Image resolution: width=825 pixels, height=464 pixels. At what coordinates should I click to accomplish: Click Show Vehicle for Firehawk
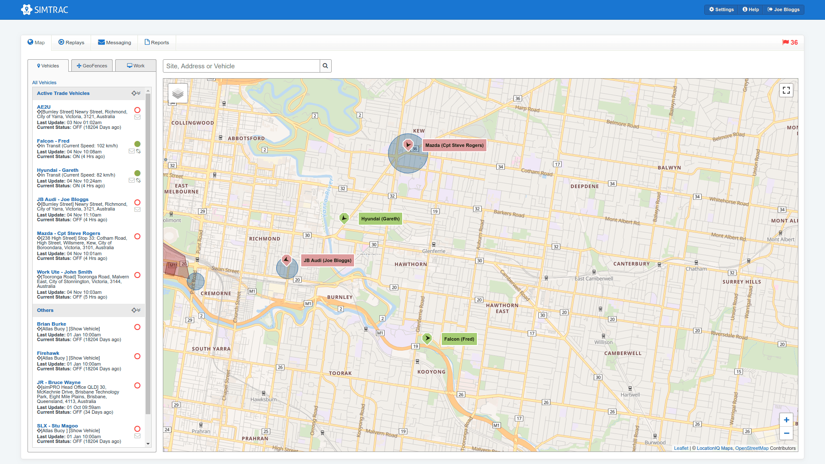pyautogui.click(x=84, y=358)
